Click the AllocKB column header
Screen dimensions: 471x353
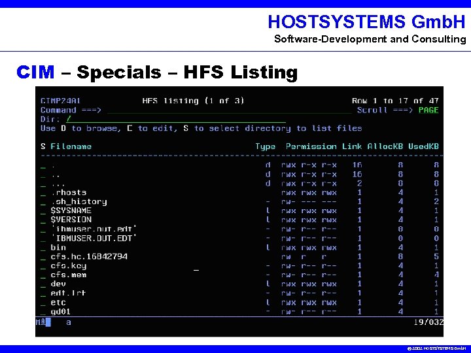[385, 146]
